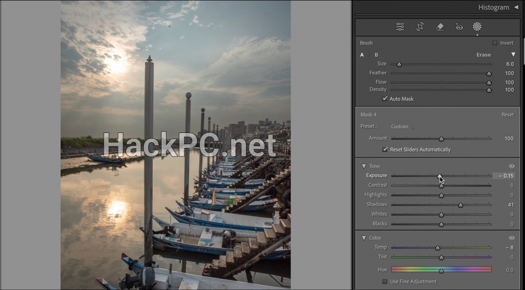
Task: Select brush B
Action: 376,54
